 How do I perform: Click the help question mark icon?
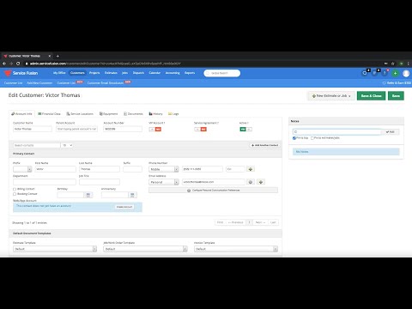click(x=385, y=73)
